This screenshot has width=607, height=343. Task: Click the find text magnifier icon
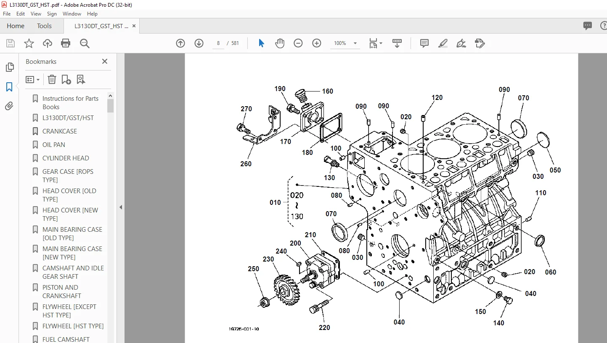[85, 43]
